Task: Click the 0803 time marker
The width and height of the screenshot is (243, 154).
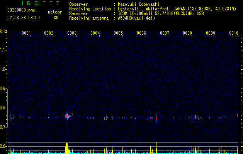Action: point(72,33)
